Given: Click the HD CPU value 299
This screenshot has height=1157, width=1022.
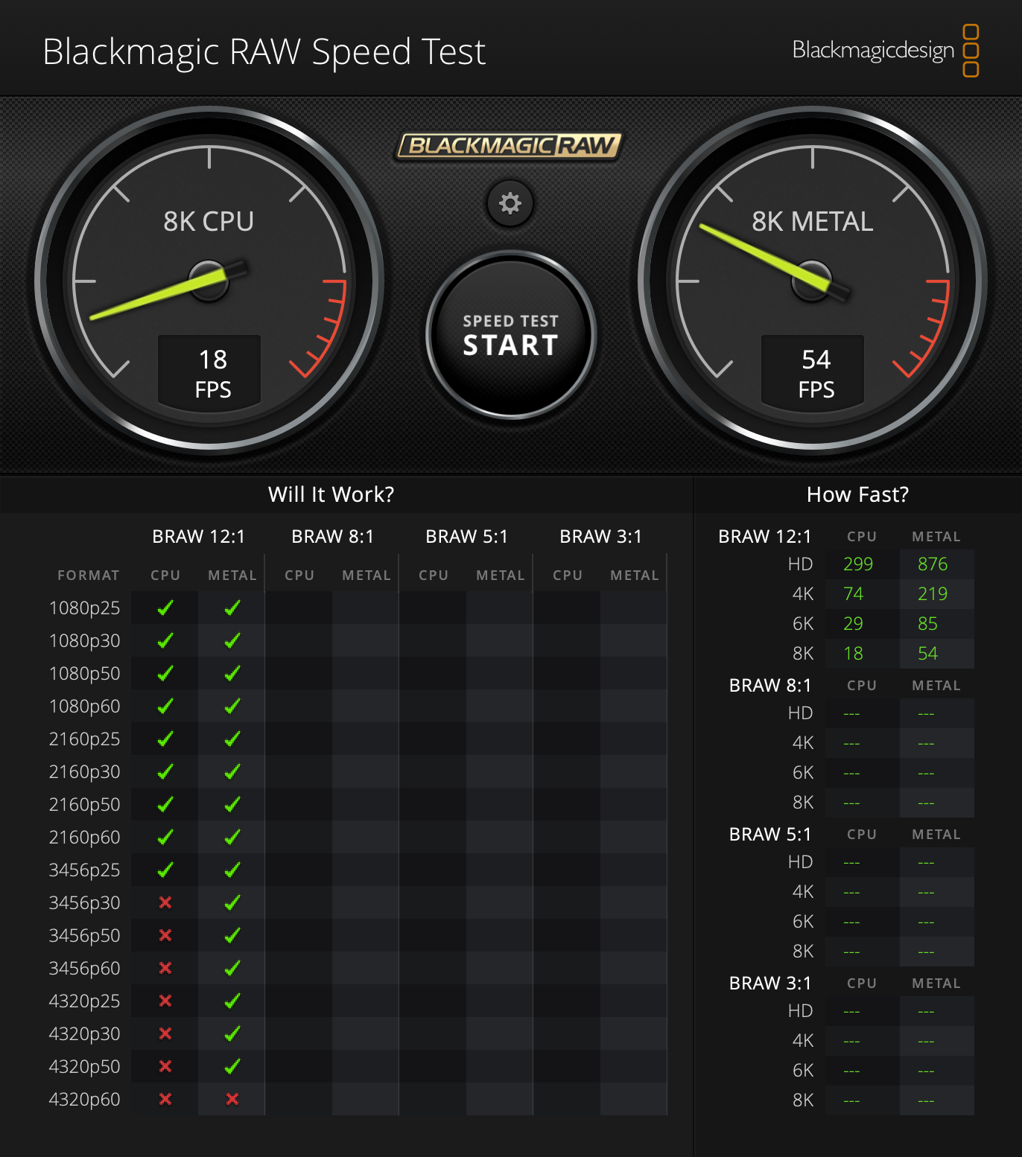Looking at the screenshot, I should pyautogui.click(x=858, y=564).
